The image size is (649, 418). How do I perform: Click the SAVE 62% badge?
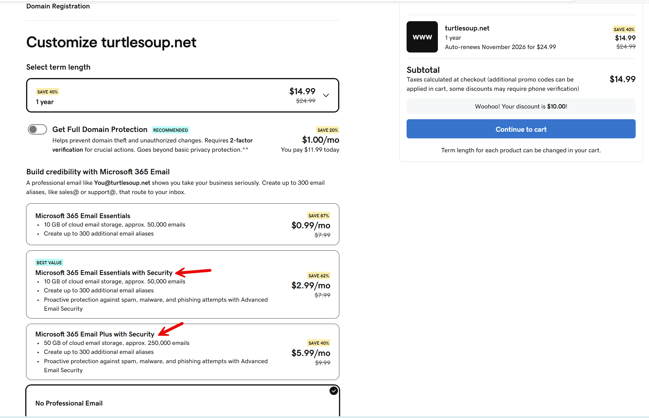(x=318, y=276)
